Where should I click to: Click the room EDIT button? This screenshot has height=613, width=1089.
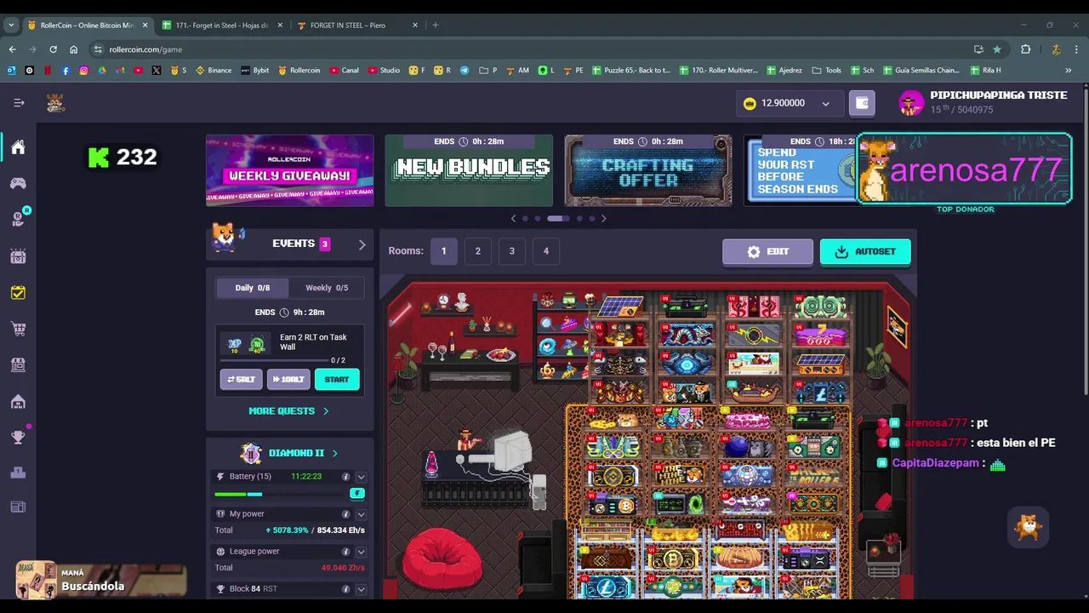coord(767,251)
